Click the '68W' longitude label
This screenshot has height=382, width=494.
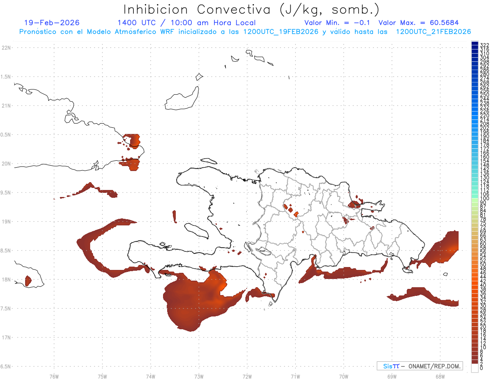(440, 376)
